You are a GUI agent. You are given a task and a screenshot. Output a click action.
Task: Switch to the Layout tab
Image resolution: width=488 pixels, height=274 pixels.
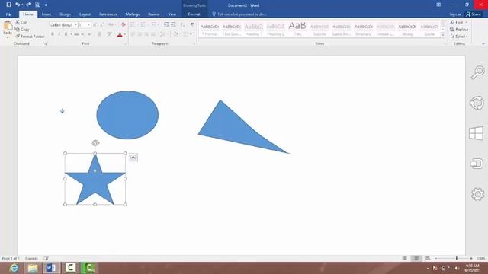[x=85, y=14]
